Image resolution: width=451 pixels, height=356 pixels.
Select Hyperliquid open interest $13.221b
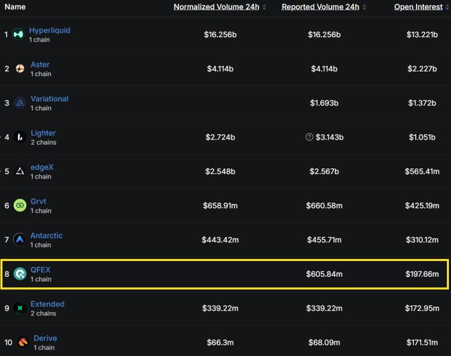(x=422, y=35)
